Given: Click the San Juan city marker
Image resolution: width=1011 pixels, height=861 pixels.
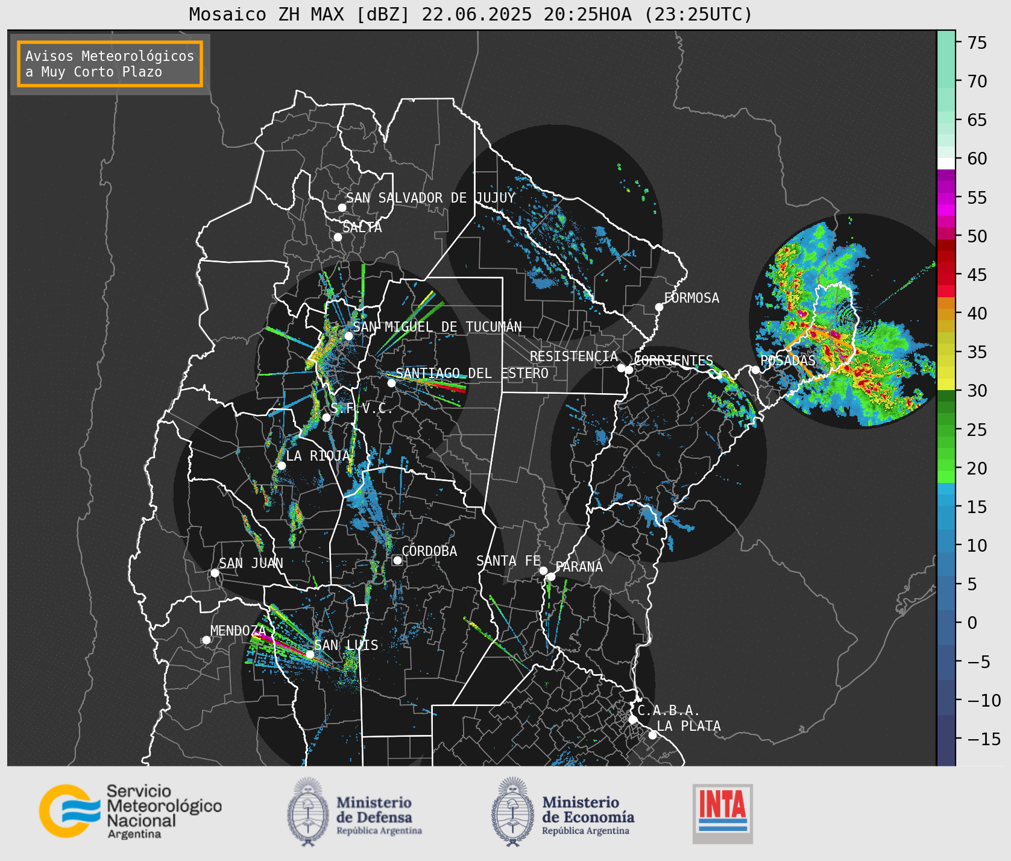Looking at the screenshot, I should point(215,573).
